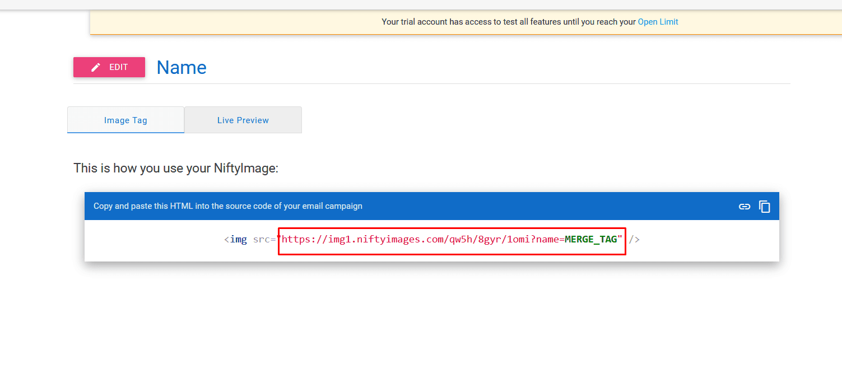This screenshot has height=369, width=842.
Task: Click the 'Copy and paste this HTML' header text
Action: click(228, 206)
